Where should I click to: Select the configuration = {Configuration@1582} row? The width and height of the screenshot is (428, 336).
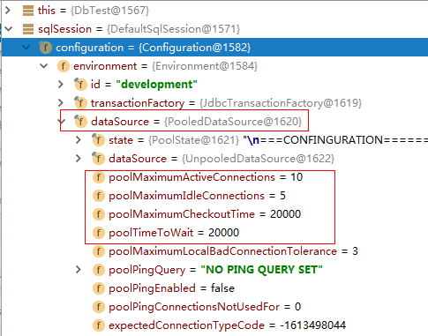215,48
